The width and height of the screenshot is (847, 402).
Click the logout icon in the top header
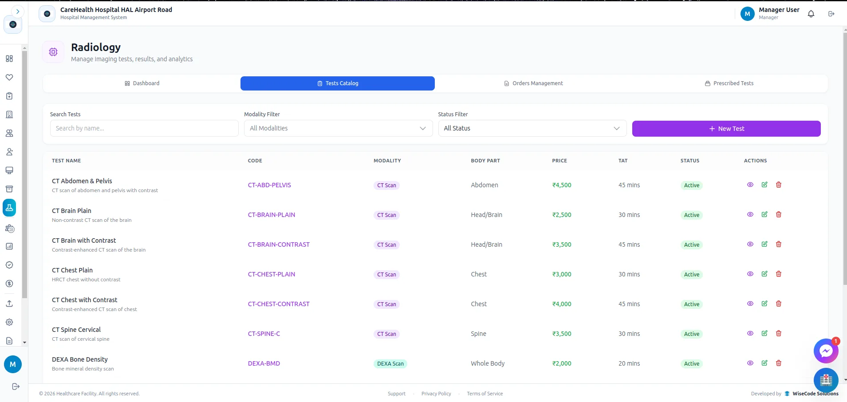831,14
